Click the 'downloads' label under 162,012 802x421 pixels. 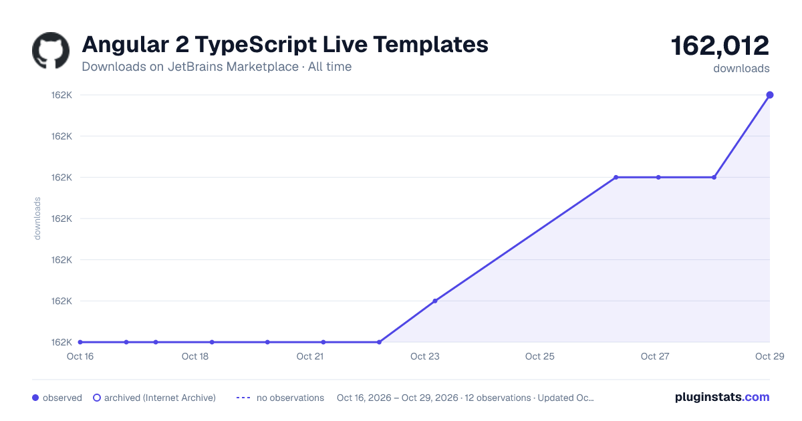741,68
